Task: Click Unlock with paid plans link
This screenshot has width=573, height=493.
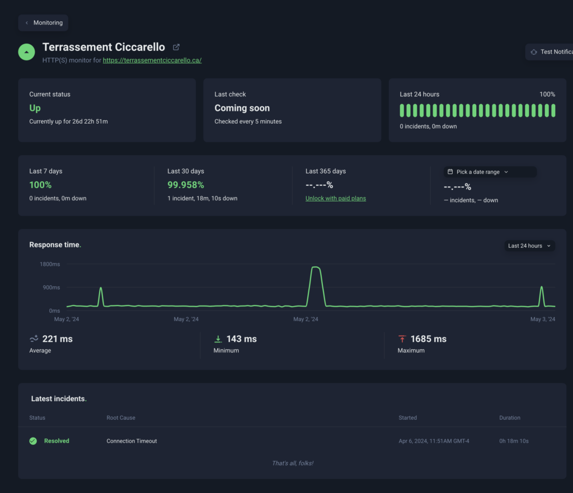Action: pos(335,198)
